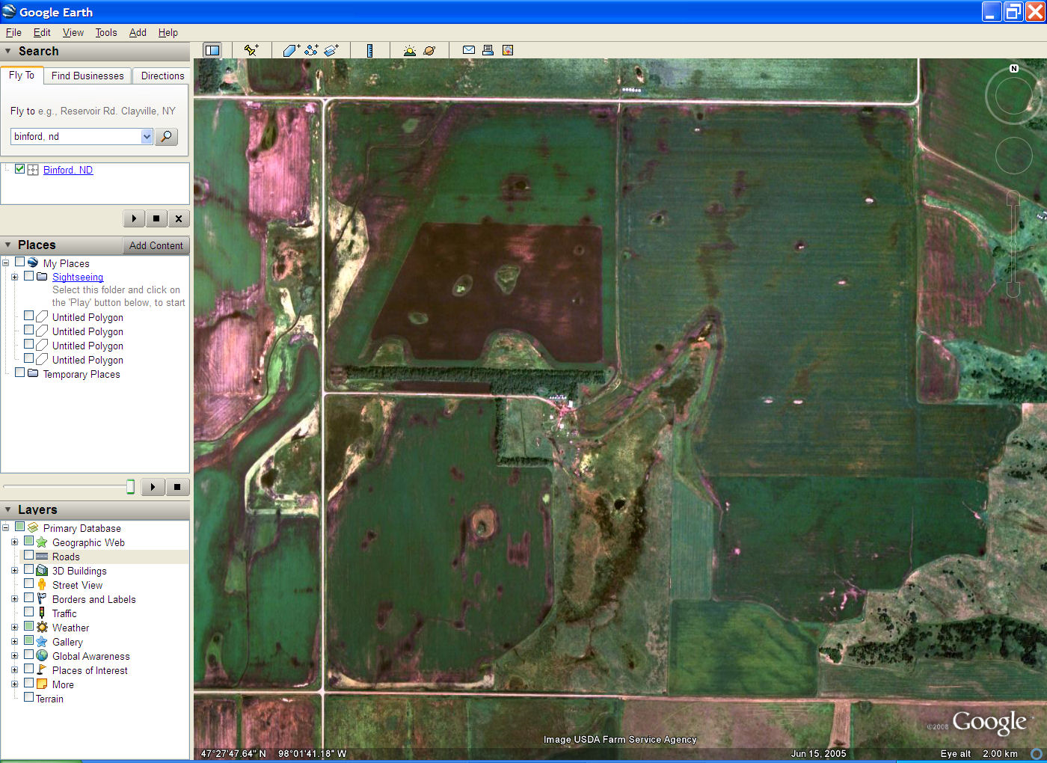Add a path from the toolbar

tap(311, 50)
